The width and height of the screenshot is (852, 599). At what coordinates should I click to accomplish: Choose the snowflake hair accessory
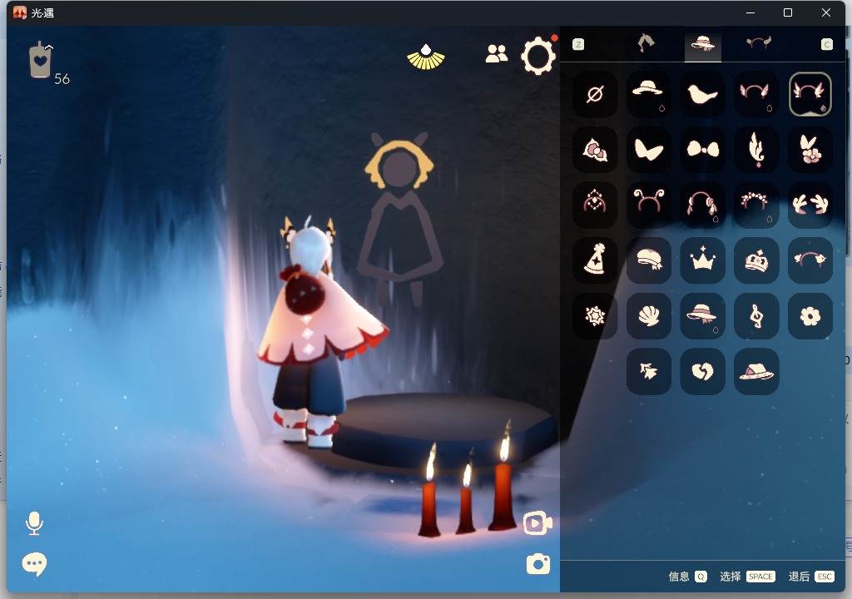point(595,316)
